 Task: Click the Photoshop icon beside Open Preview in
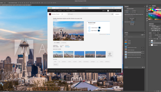pyautogui.click(x=99, y=30)
